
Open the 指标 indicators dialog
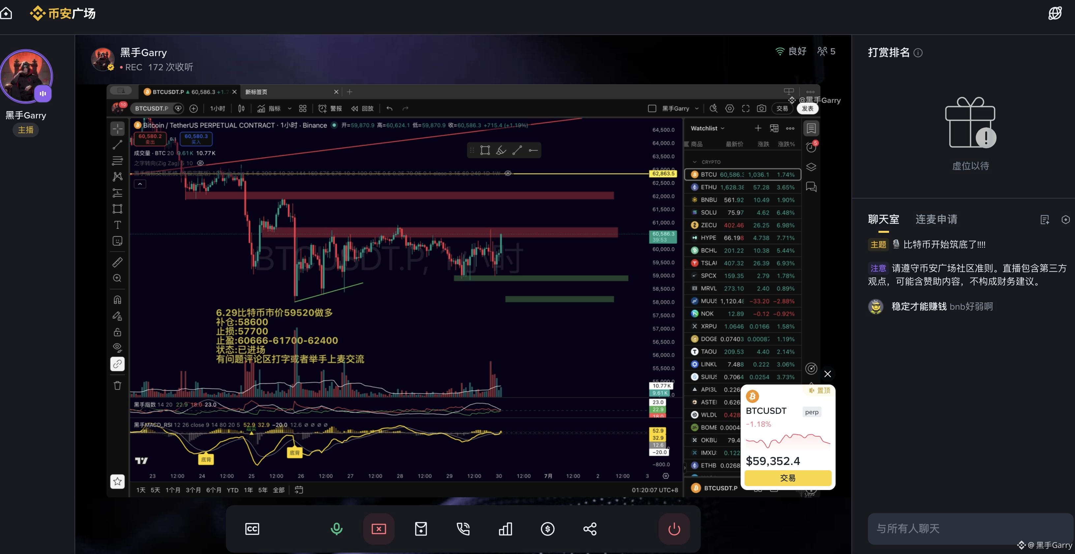[269, 108]
